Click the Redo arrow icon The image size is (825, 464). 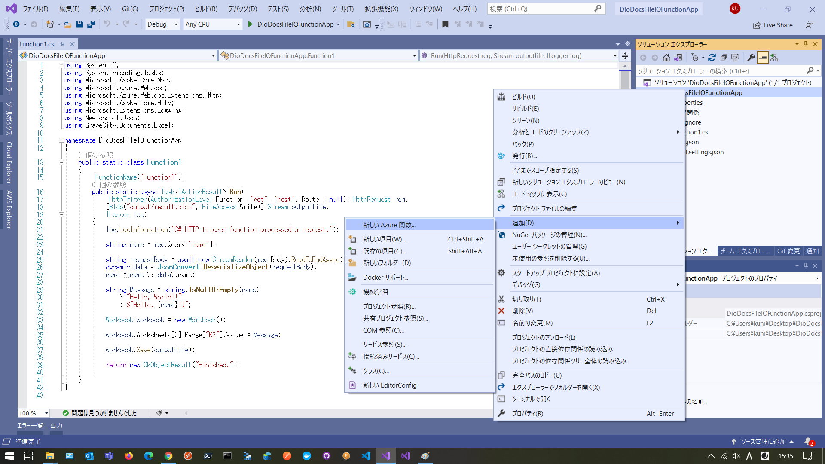(x=126, y=24)
